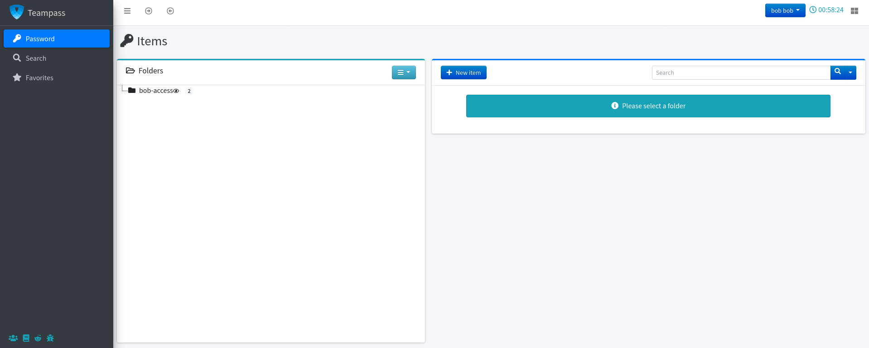Click the left-arrow circle icon in top bar

pos(170,11)
